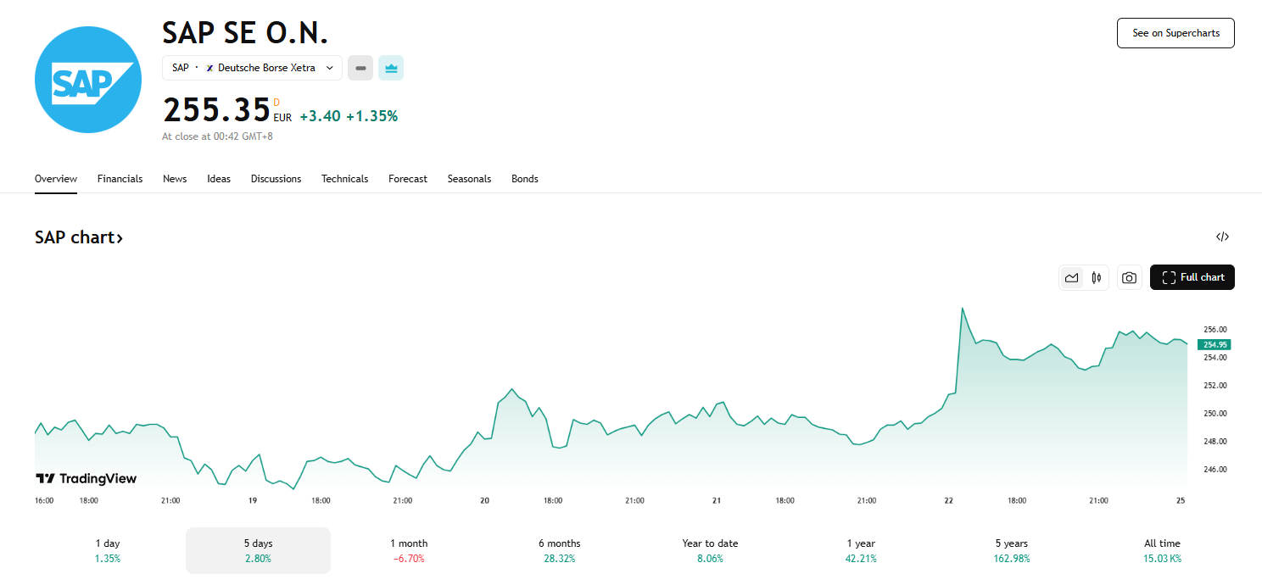
Task: Open the Full chart button
Action: pyautogui.click(x=1192, y=277)
